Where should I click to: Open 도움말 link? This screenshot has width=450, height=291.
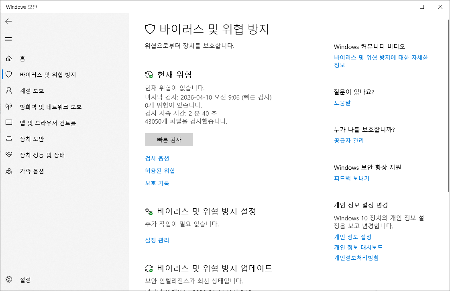point(342,103)
